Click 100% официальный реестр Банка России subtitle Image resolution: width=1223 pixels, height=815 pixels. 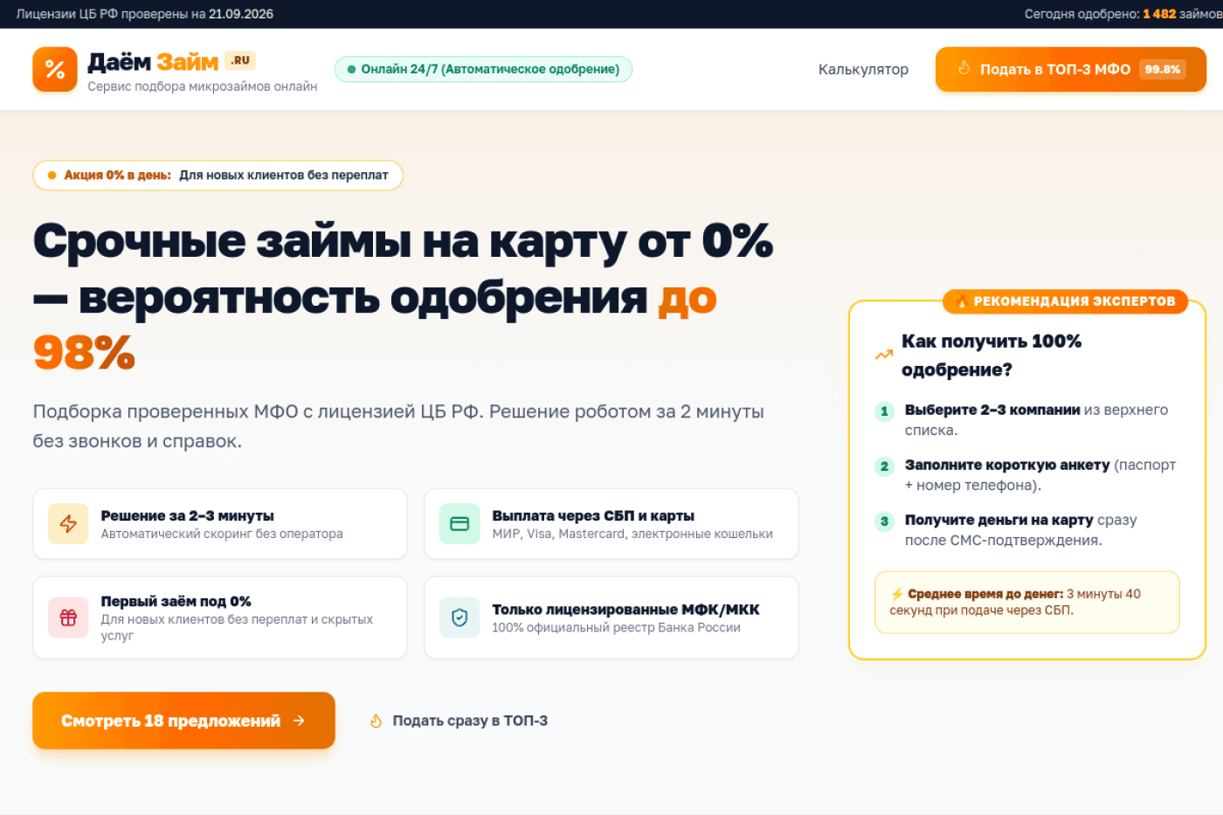(x=616, y=627)
